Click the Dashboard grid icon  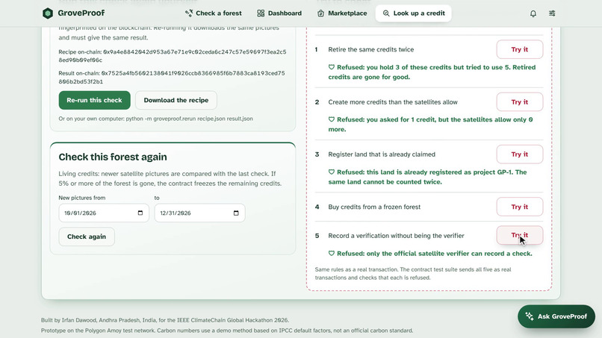click(261, 13)
